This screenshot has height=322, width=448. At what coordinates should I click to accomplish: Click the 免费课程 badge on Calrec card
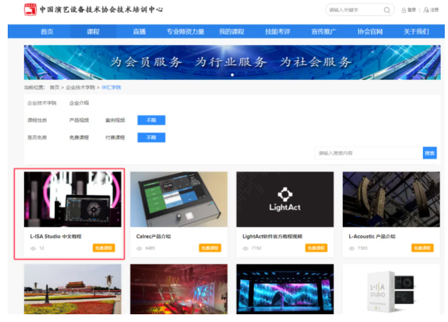point(210,248)
